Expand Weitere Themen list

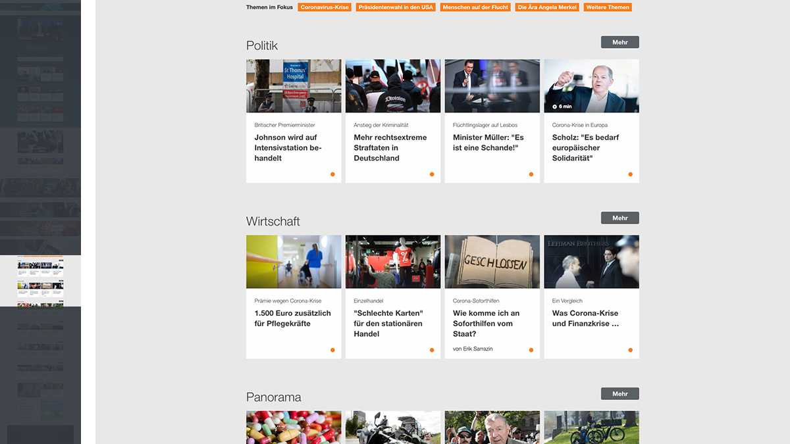point(607,7)
